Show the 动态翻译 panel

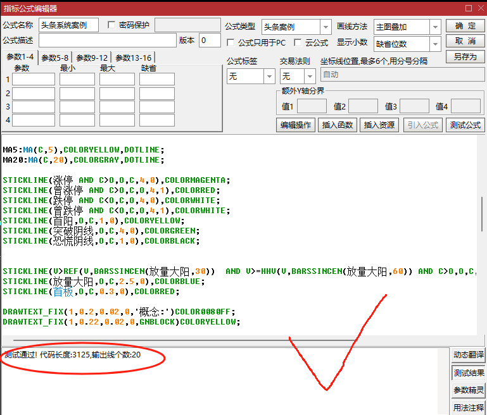pos(469,355)
